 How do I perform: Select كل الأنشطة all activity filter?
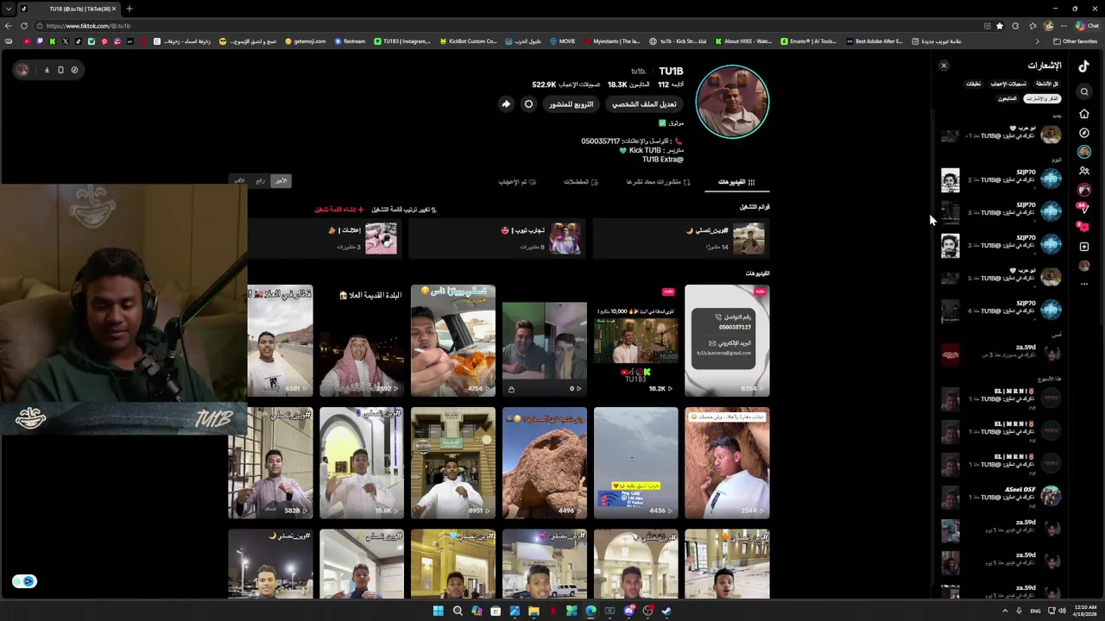pyautogui.click(x=1047, y=84)
